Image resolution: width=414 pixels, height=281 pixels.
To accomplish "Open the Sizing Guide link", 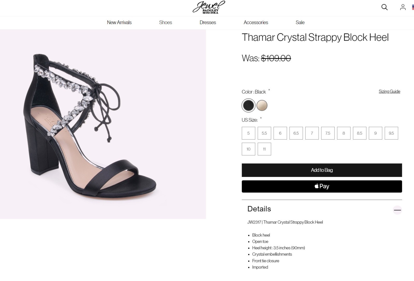I will pyautogui.click(x=389, y=91).
